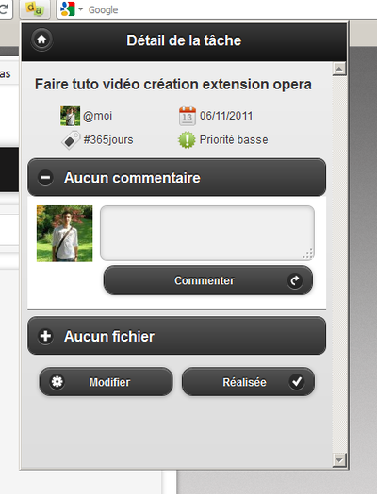Click the green low priority exclamation icon

187,140
